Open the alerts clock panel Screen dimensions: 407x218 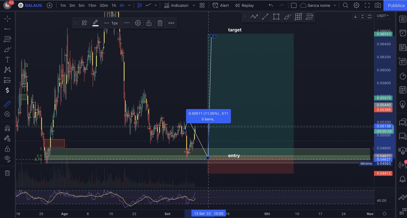(x=403, y=33)
